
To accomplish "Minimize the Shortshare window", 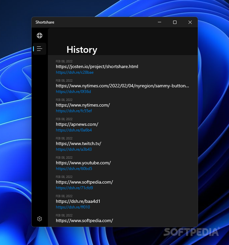I will click(160, 22).
